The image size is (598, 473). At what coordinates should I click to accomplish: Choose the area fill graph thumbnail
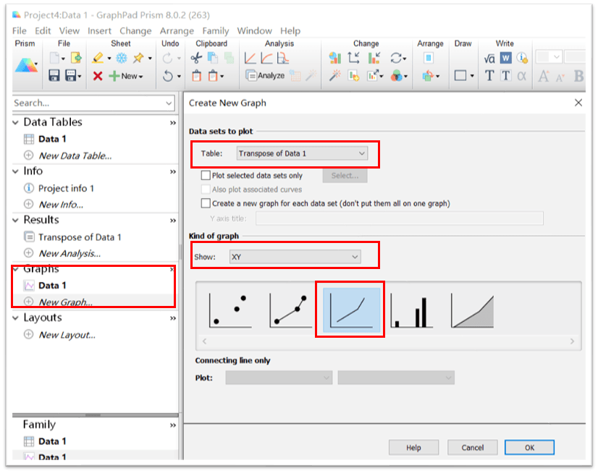pyautogui.click(x=472, y=309)
